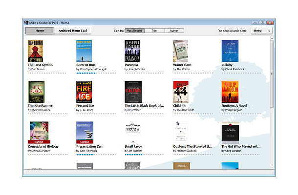
Task: Click Presentation Zen reading progress bar
Action: pyautogui.click(x=96, y=155)
